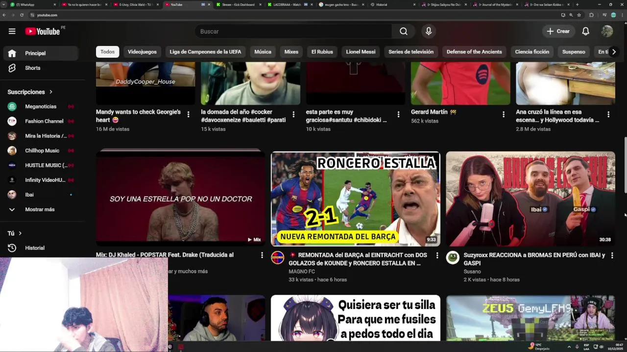Expand Mostrar más in subscriptions
Image resolution: width=627 pixels, height=352 pixels.
pos(41,209)
